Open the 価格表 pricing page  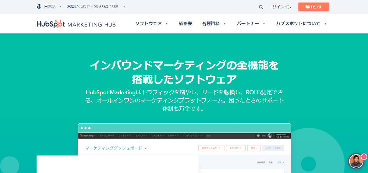185,24
